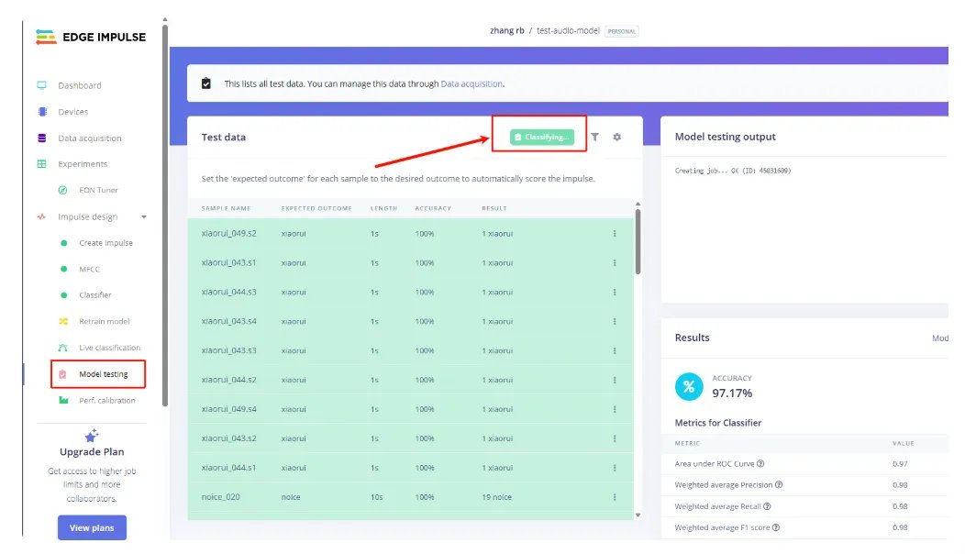Viewport: 965px width, 554px height.
Task: Click the result '19 noice' cell
Action: click(x=496, y=497)
